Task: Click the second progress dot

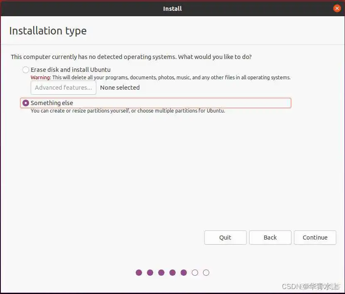Action: tap(150, 273)
